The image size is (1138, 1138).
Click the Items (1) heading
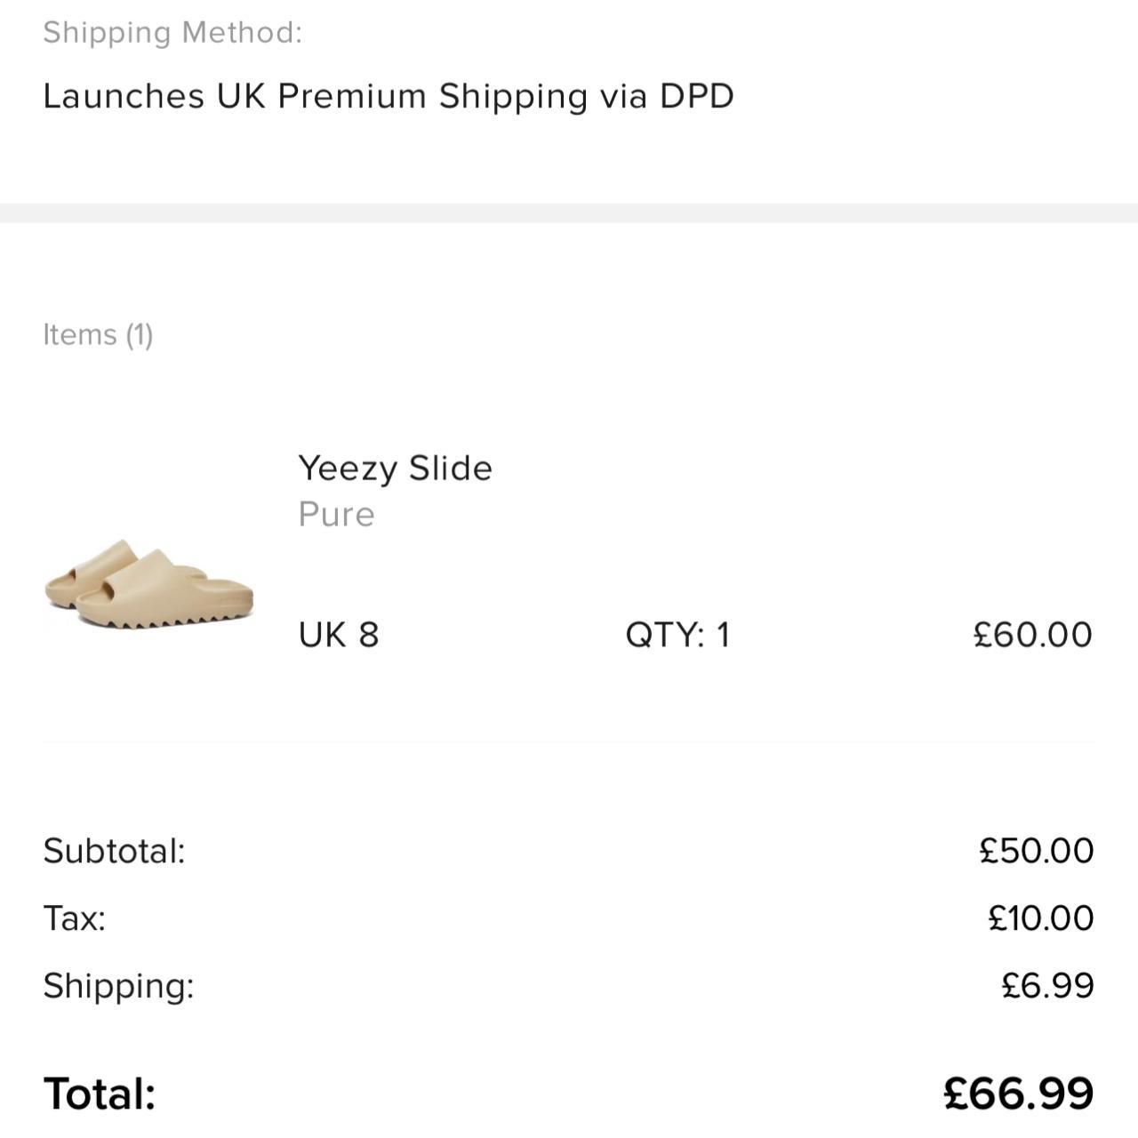pos(98,335)
